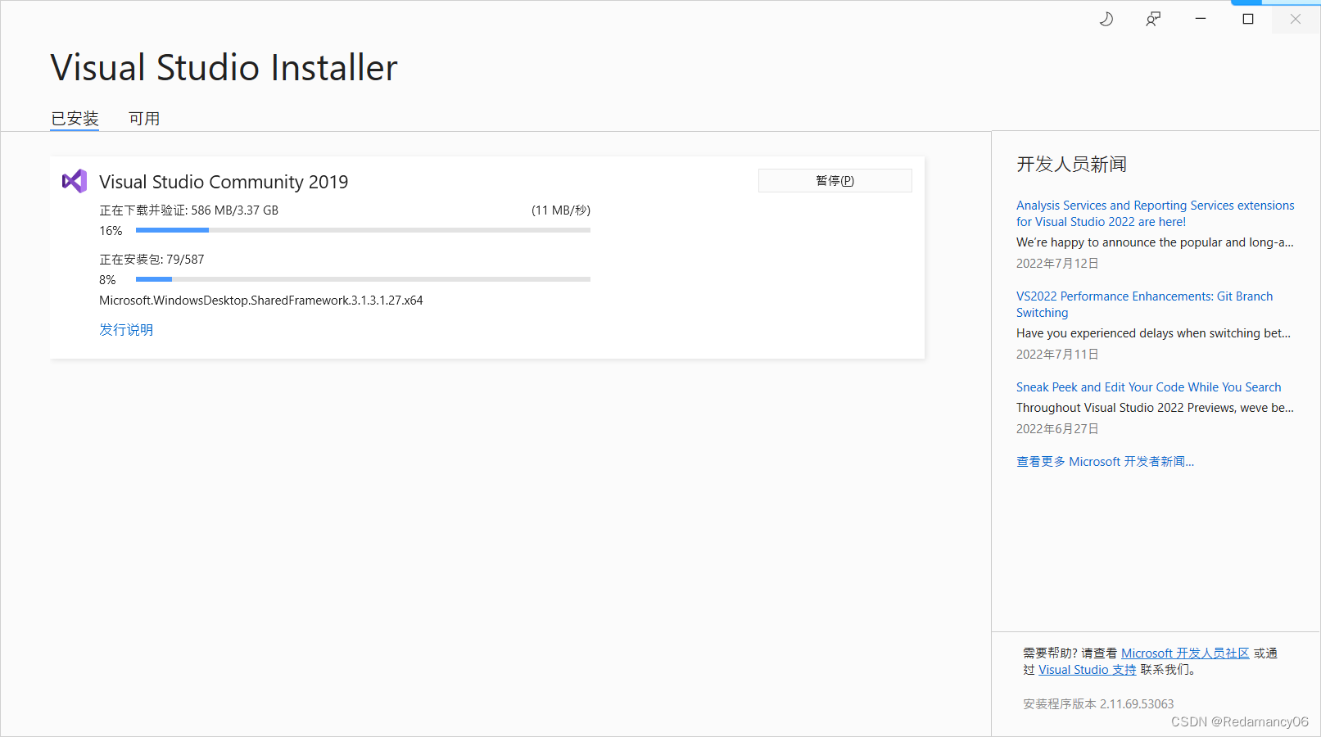
Task: Click 'Throughout Visual Studio 2022 Previews' summary text
Action: pyautogui.click(x=1155, y=408)
